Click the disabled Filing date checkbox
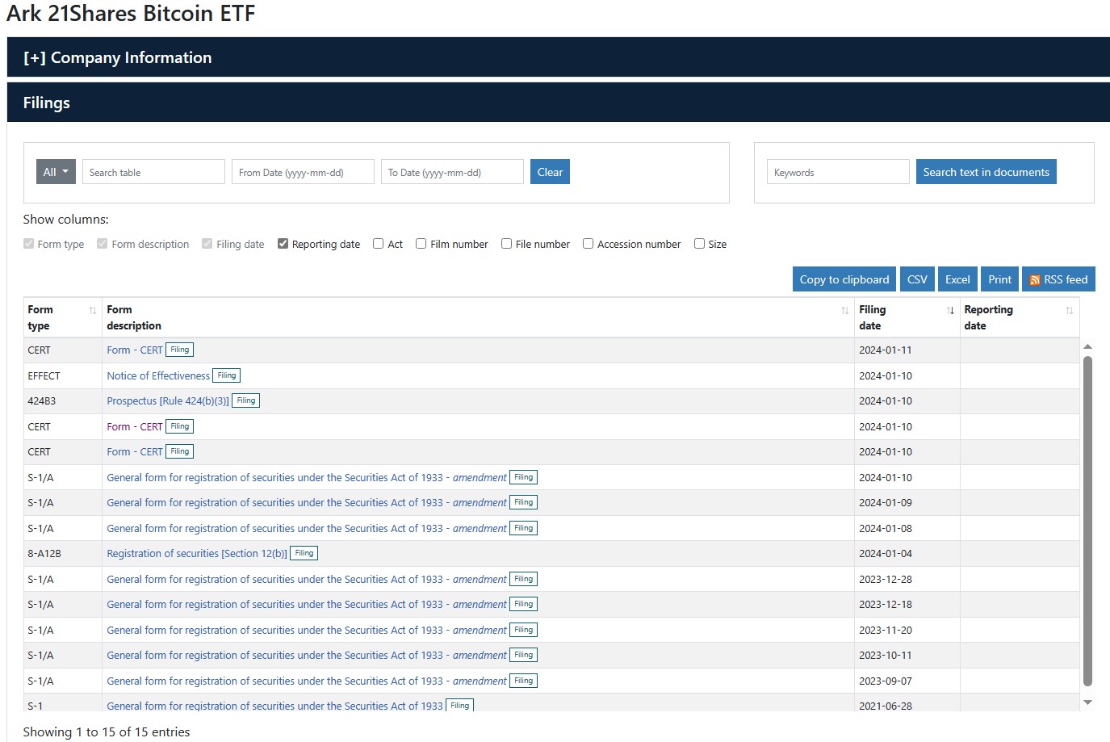1110x742 pixels. [207, 244]
